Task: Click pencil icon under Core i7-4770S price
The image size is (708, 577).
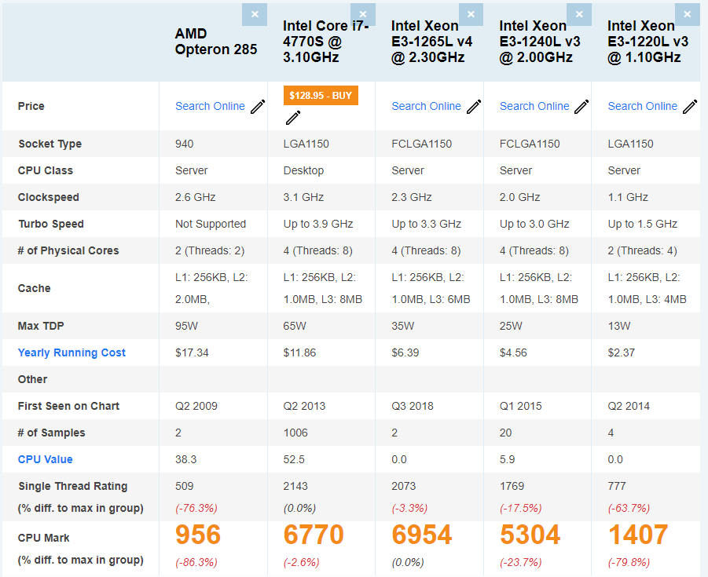Action: [x=293, y=118]
